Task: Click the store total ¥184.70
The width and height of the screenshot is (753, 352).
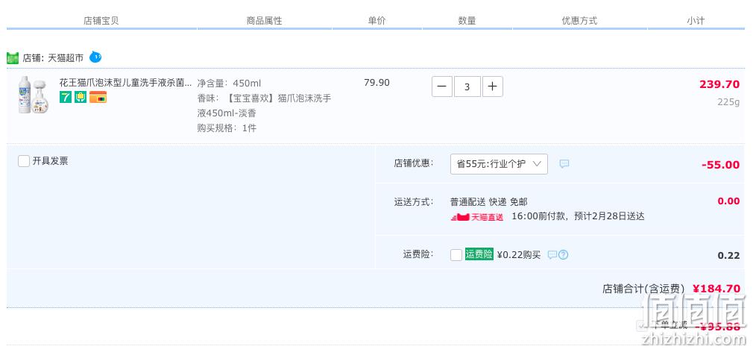Action: click(x=716, y=289)
